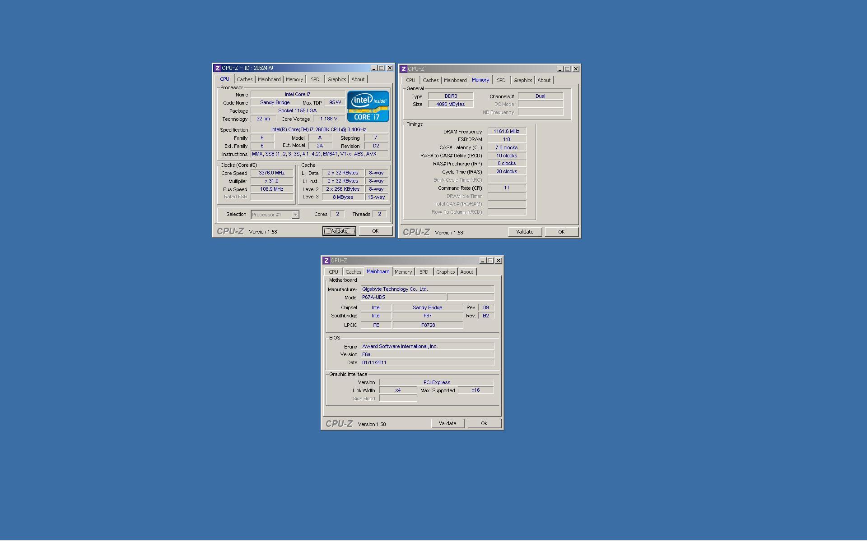Screen dimensions: 867x541
Task: Open SPD tab in the Memory window
Action: (501, 80)
